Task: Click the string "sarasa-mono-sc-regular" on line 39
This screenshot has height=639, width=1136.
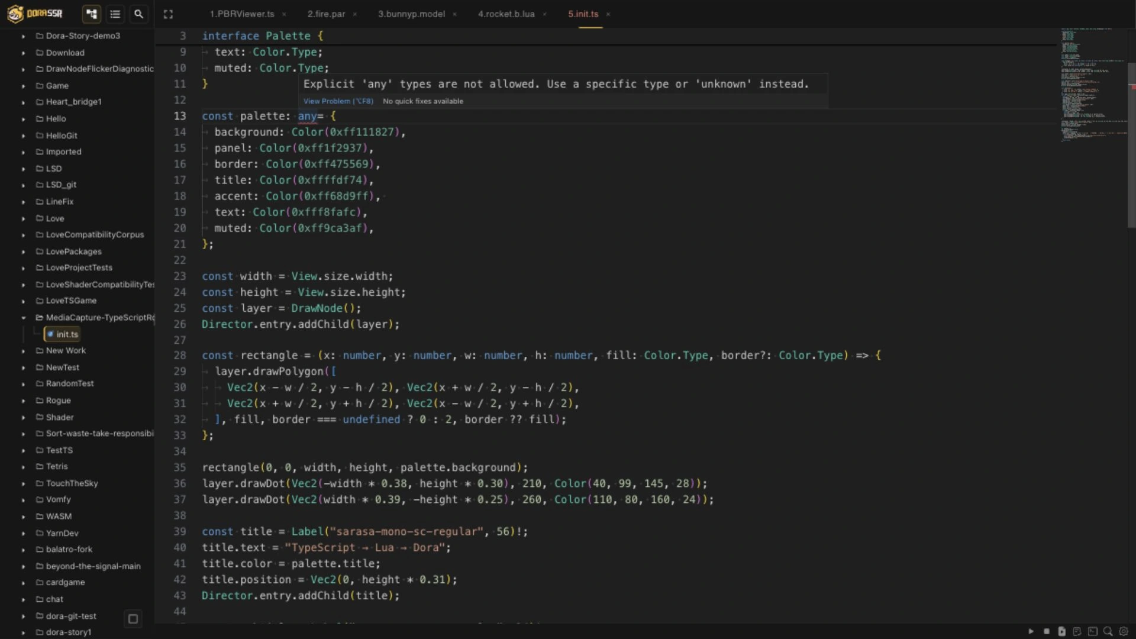Action: [x=407, y=532]
